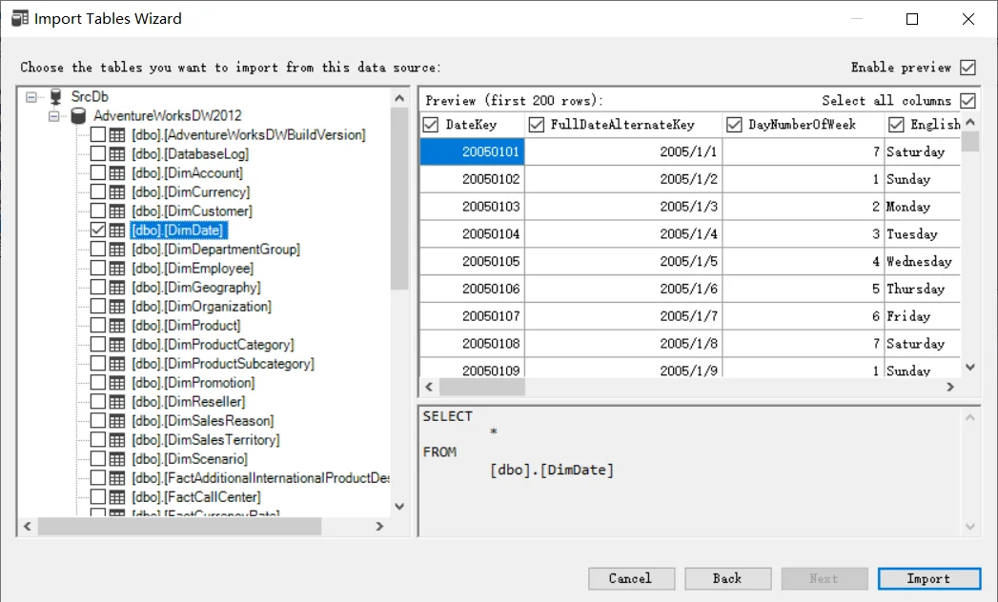Click table icon beside DimAccount
Image resolution: width=998 pixels, height=602 pixels.
[x=117, y=173]
